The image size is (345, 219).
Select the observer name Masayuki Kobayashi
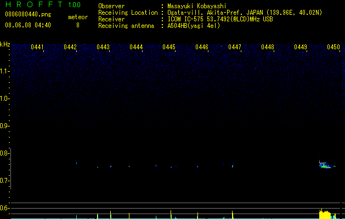pos(197,6)
